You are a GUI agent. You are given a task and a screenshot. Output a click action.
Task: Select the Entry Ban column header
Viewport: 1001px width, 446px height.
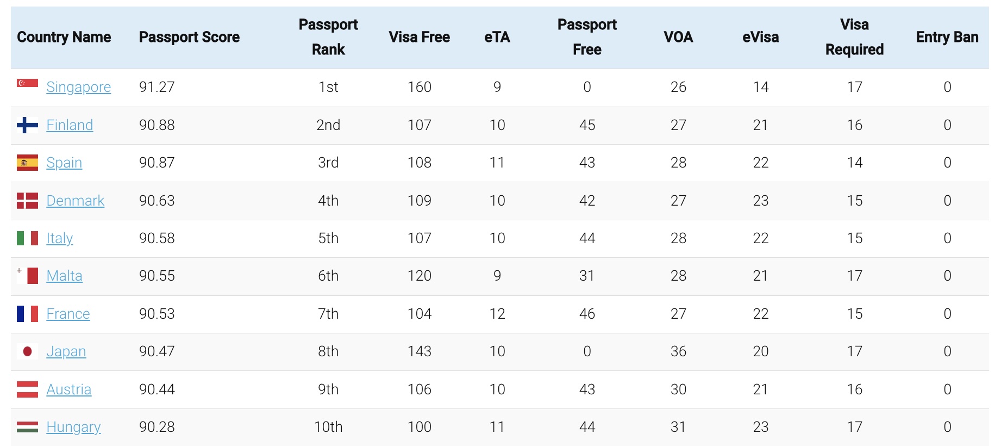pos(947,37)
